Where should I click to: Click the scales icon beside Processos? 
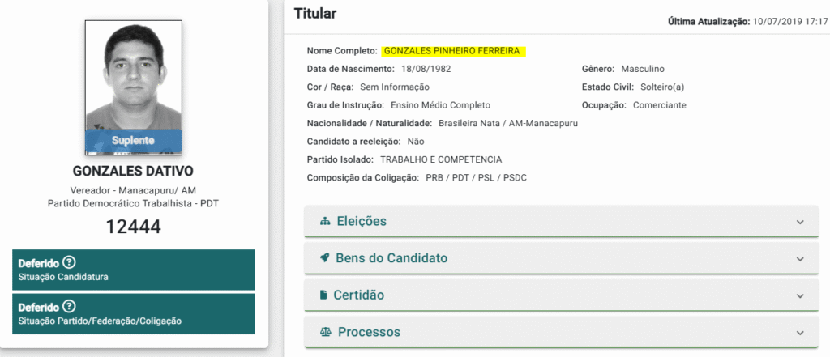click(x=326, y=333)
